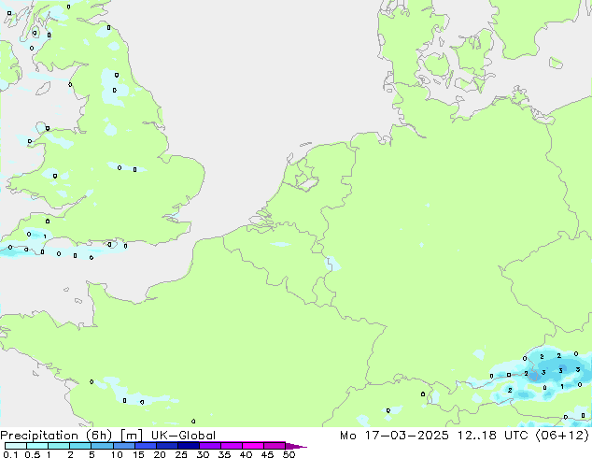The width and height of the screenshot is (592, 458).
Task: Click the 35–40 purple legend swatch
Action: [231, 446]
